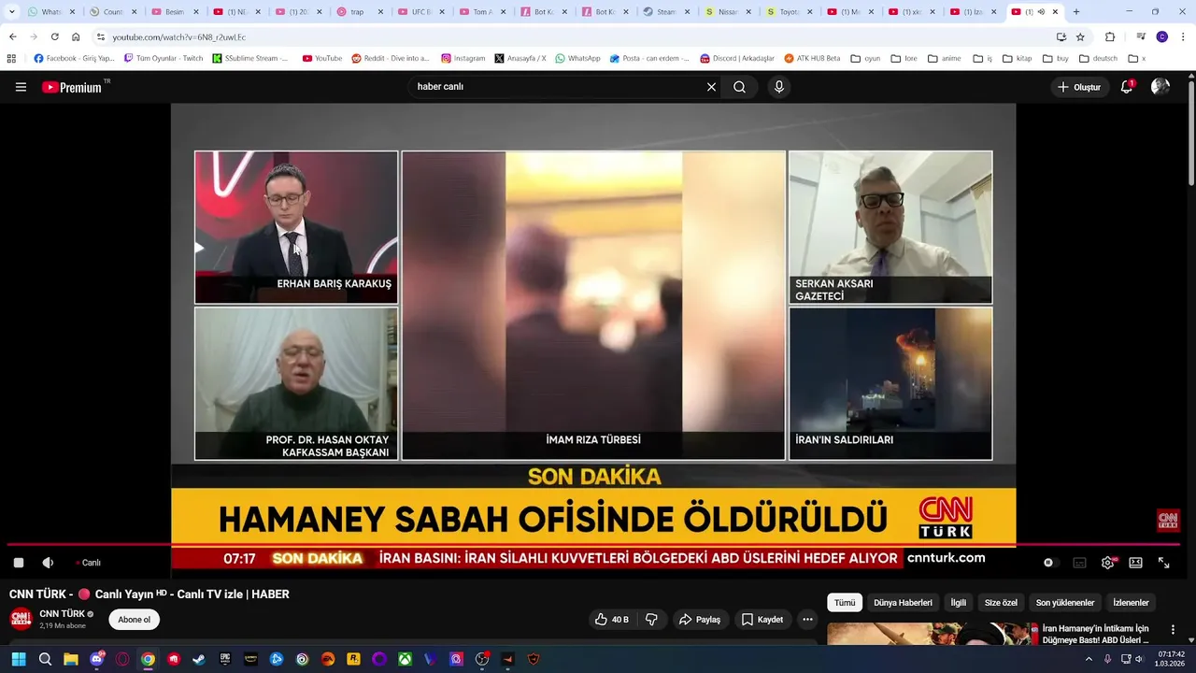Share the video via the Paylaş button
Image resolution: width=1196 pixels, height=673 pixels.
[700, 620]
